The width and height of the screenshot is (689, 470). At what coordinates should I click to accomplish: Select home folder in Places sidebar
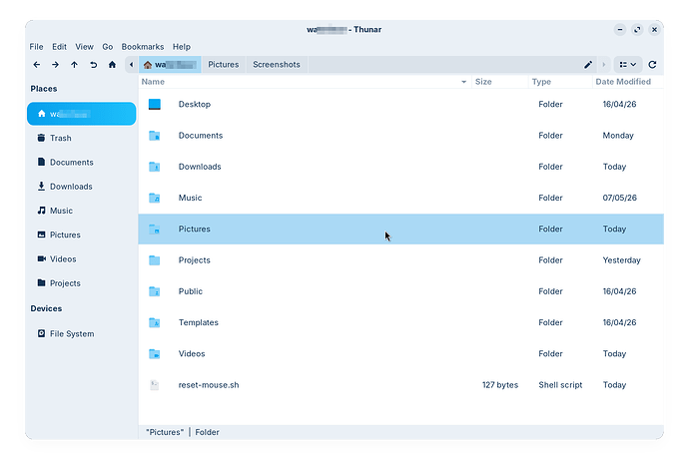pos(81,114)
